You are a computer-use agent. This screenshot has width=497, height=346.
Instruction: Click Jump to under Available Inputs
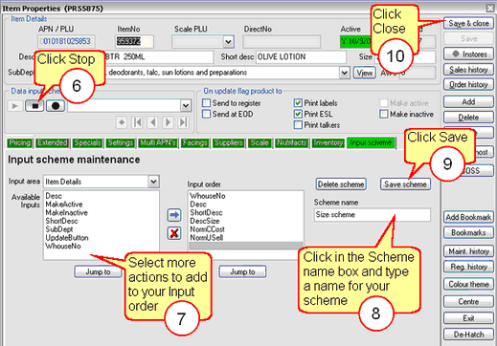click(98, 271)
